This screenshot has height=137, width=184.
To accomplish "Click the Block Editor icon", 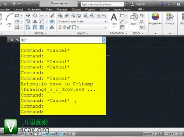I will [x=142, y=21].
